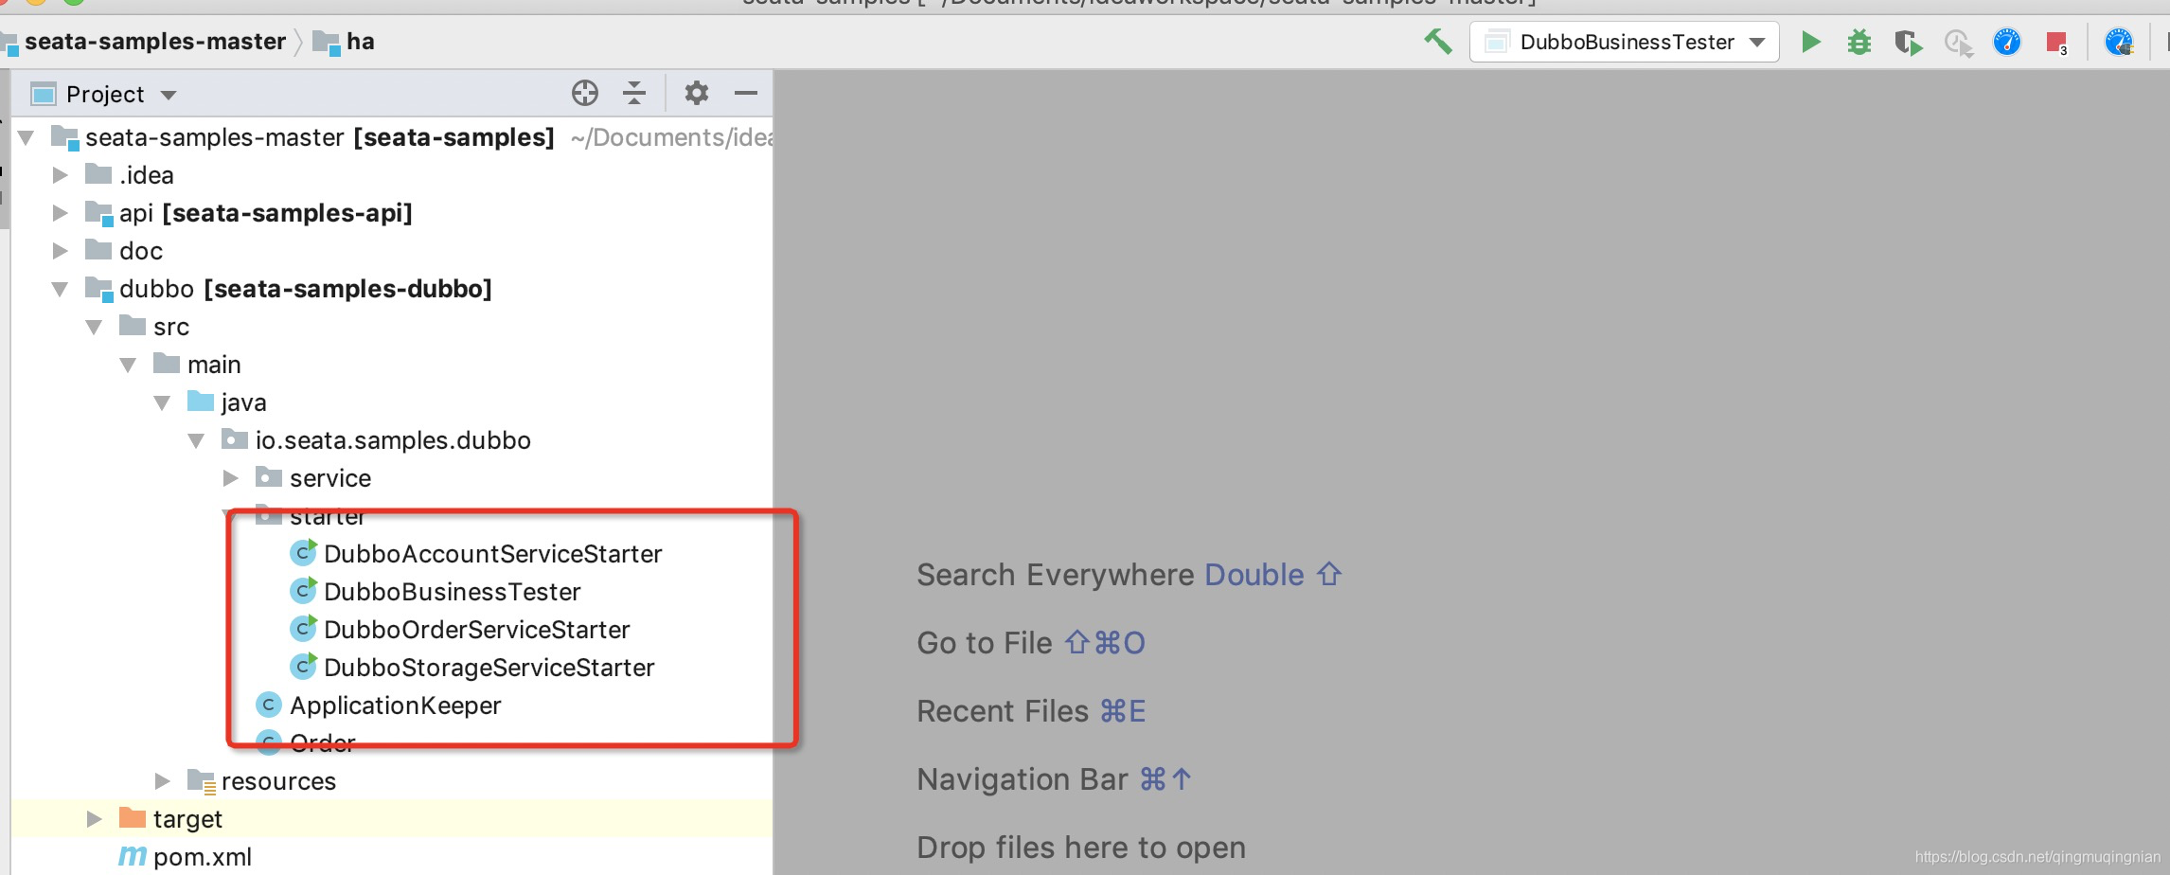Expand the service package

pos(230,478)
